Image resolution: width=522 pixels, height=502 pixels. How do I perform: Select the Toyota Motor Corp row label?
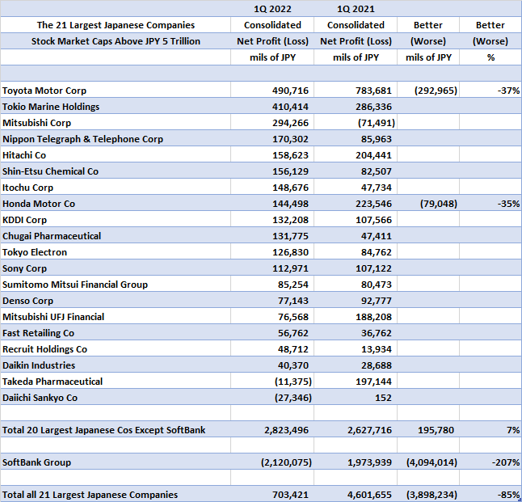click(x=44, y=91)
